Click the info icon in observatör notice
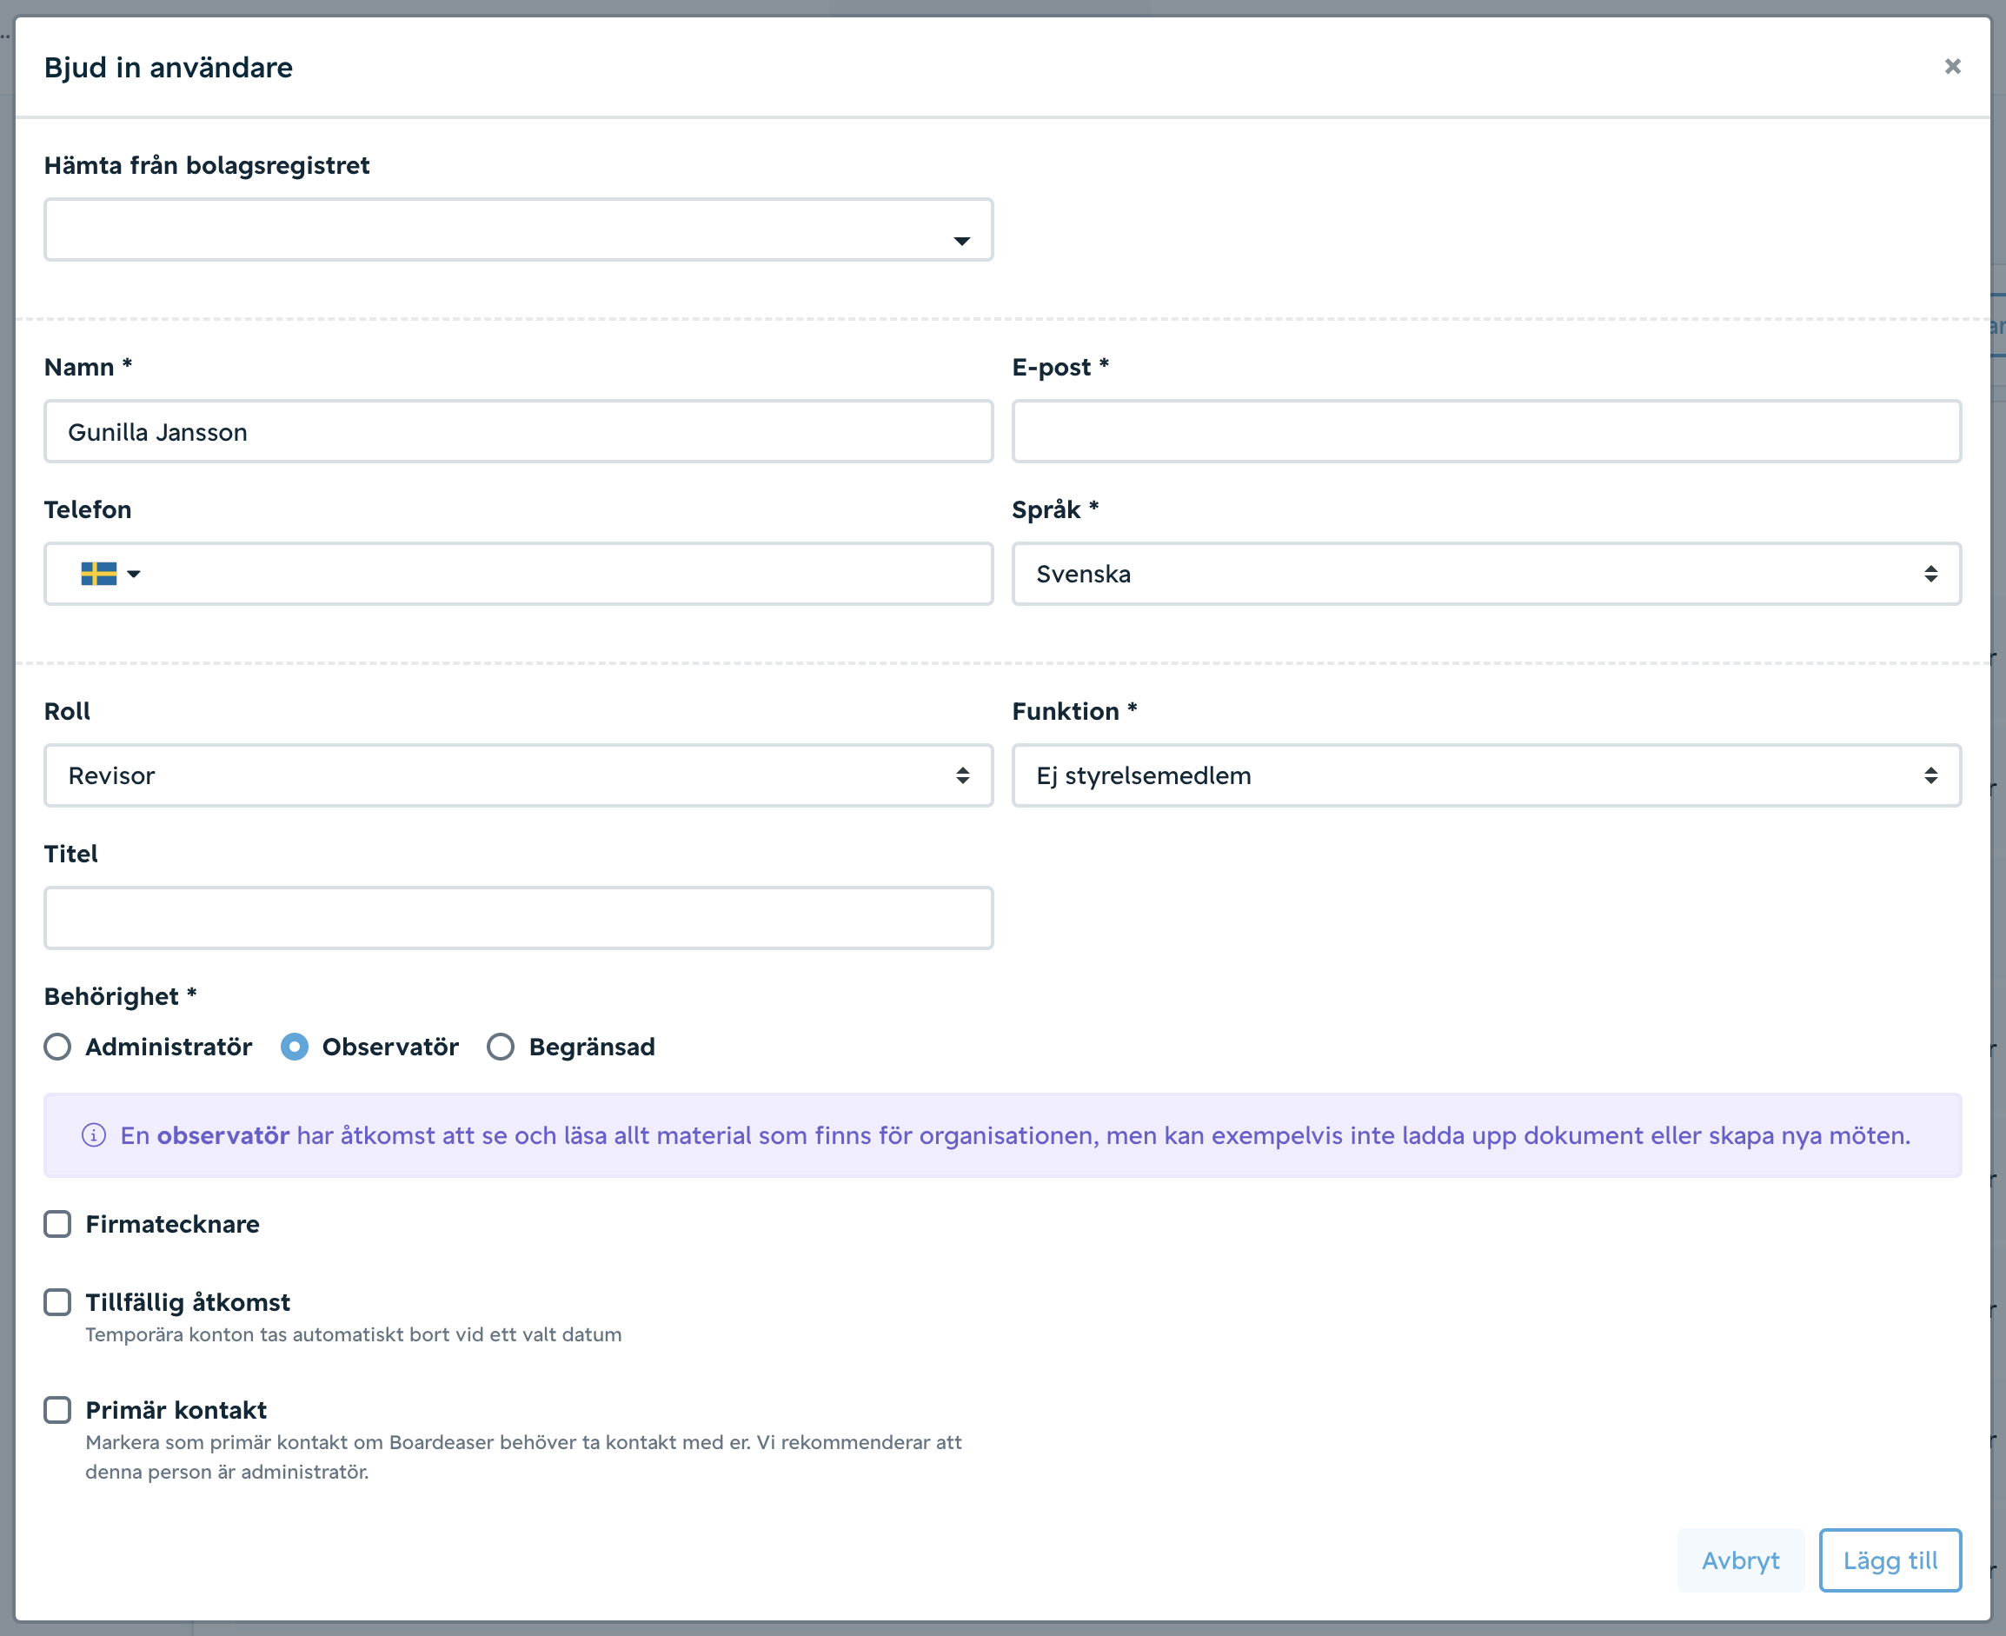This screenshot has width=2006, height=1636. (x=94, y=1135)
